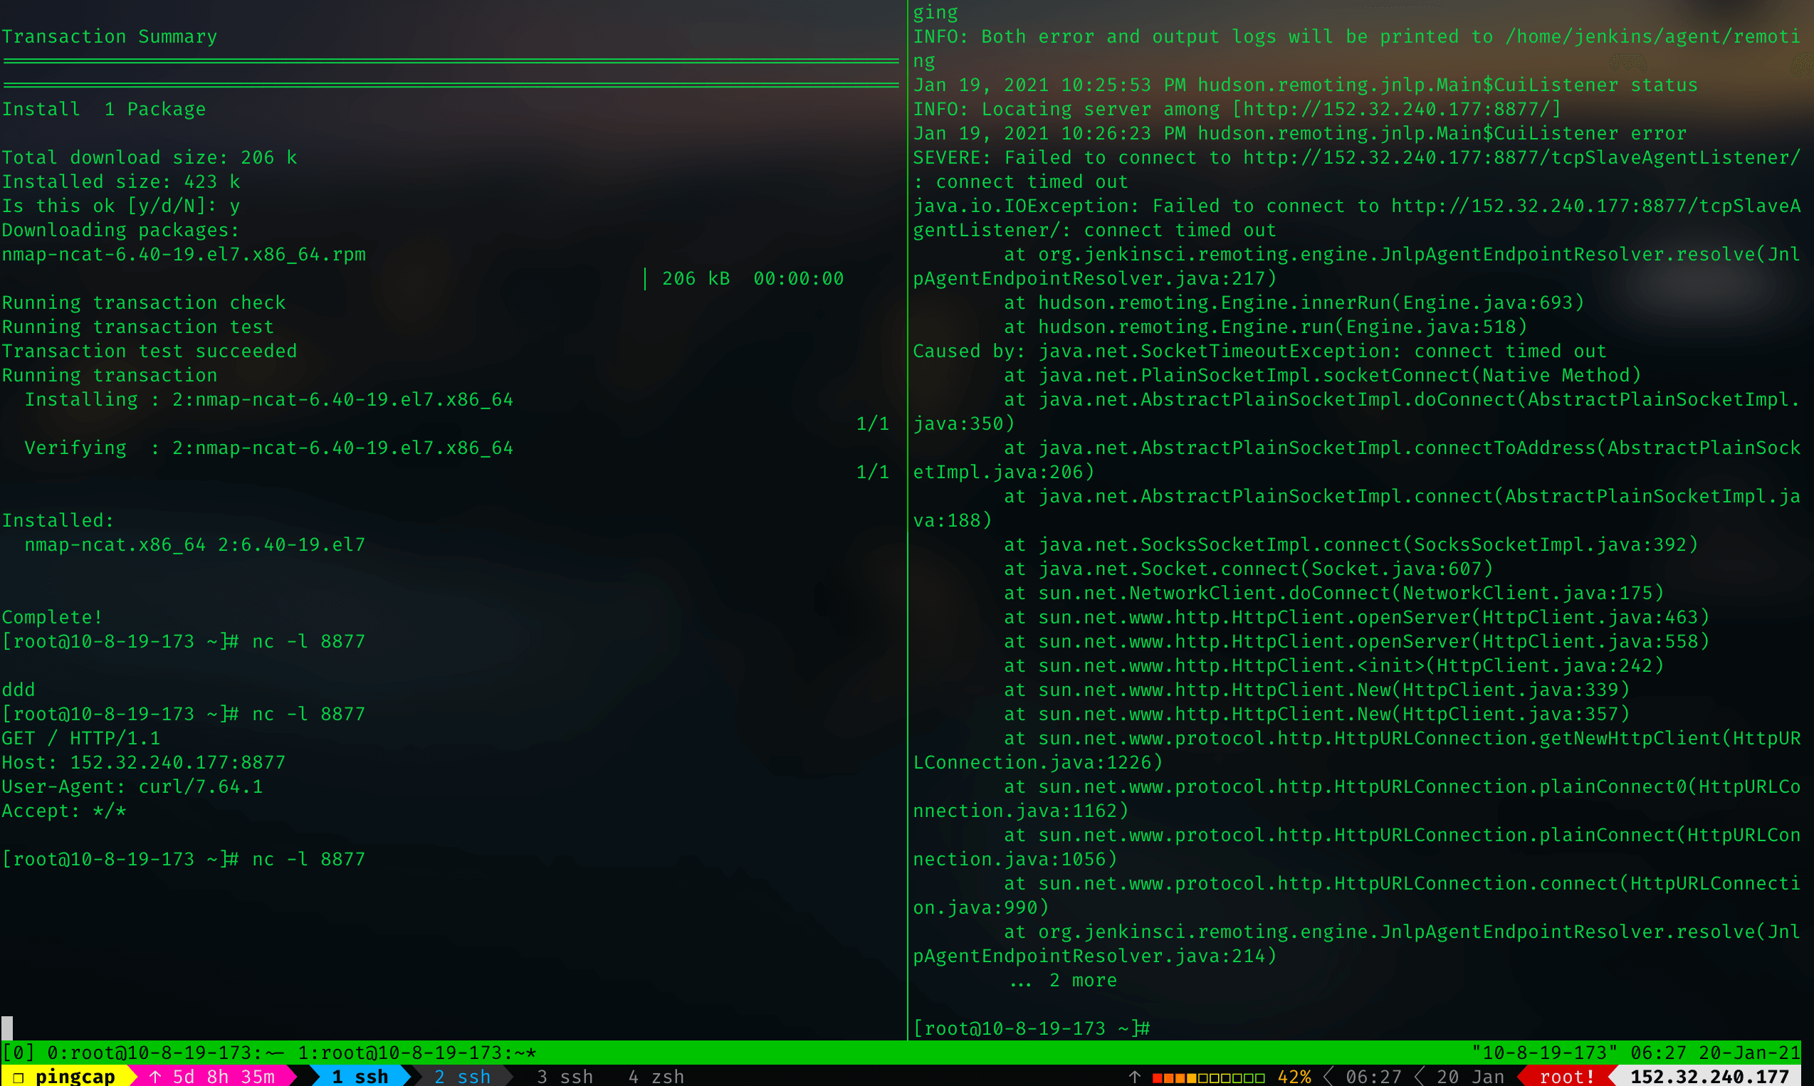Click the 'Socket.connect(Socket.java:607)' stack line

pyautogui.click(x=1248, y=569)
